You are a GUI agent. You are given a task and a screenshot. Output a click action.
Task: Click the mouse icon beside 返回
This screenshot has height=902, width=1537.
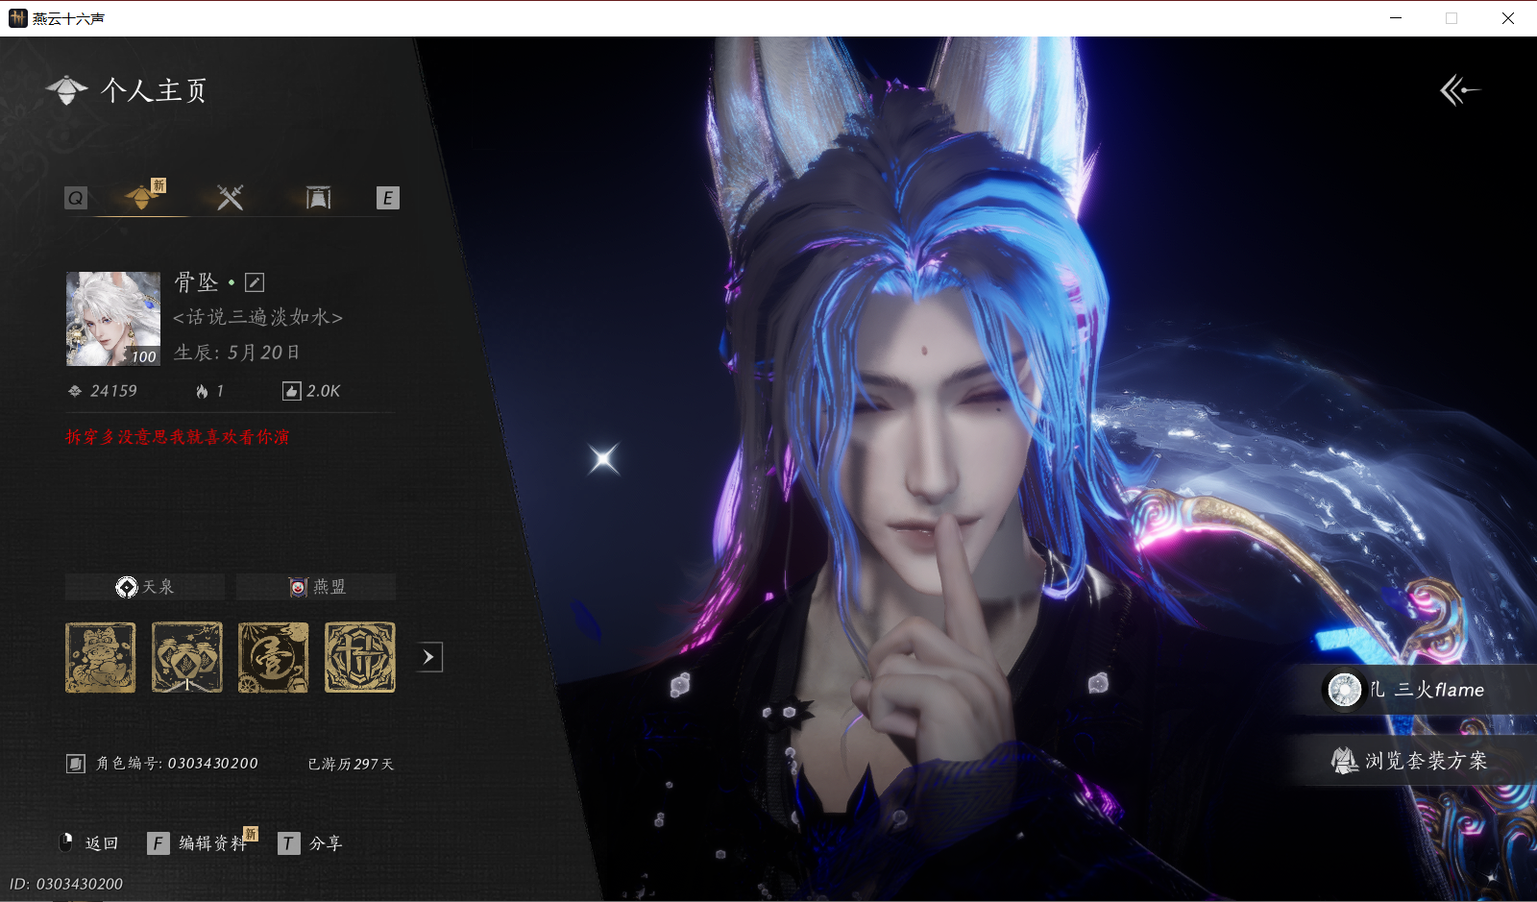click(66, 843)
